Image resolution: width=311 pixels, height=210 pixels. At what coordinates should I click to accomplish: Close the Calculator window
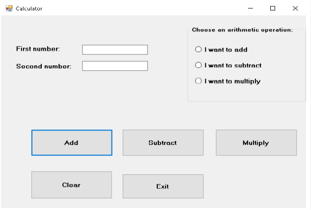[295, 8]
